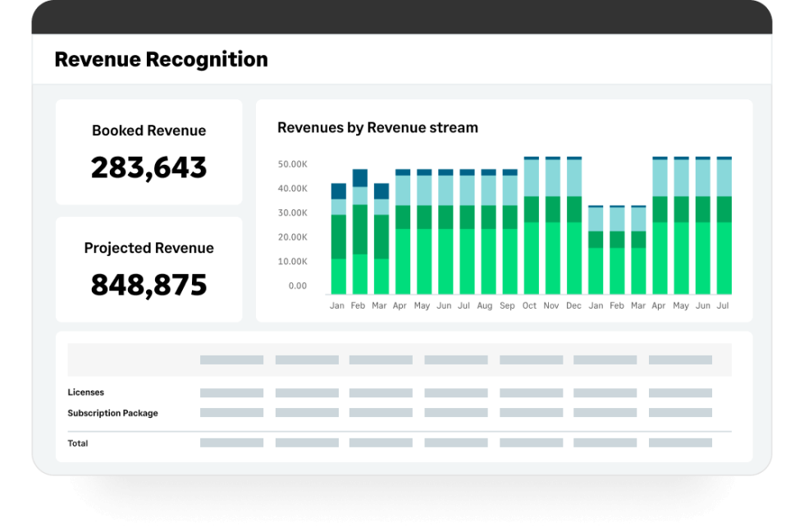The image size is (804, 527).
Task: Click the Revenues by Revenue stream chart title
Action: (x=377, y=128)
